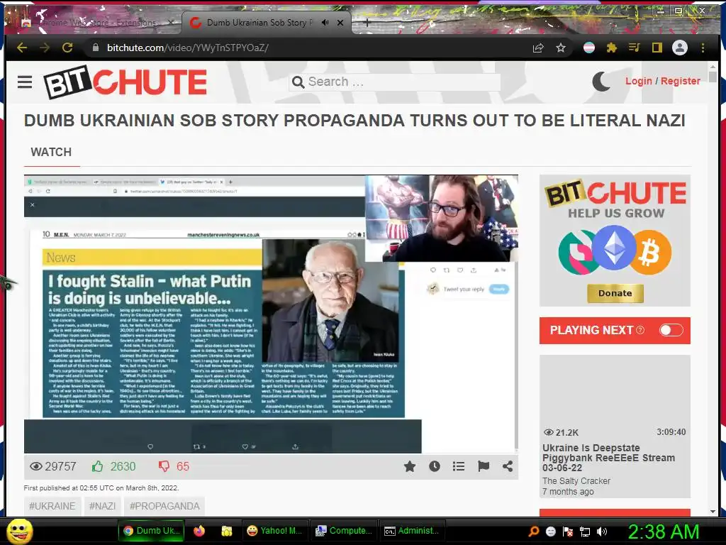Open Chrome three-dot menu
726x545 pixels.
[703, 48]
